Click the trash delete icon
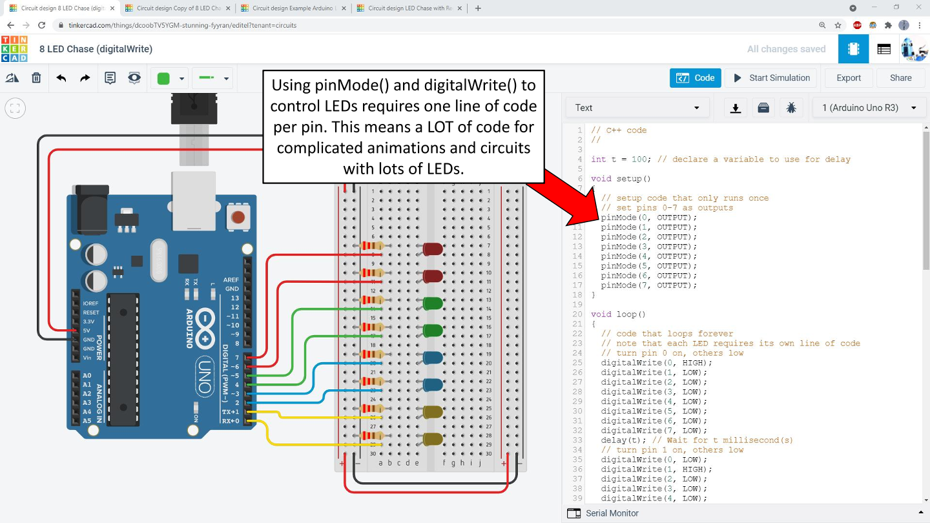The image size is (930, 523). click(x=37, y=78)
